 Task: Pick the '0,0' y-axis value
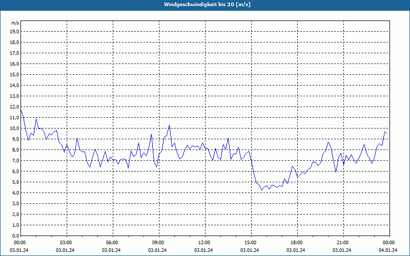tap(15, 236)
